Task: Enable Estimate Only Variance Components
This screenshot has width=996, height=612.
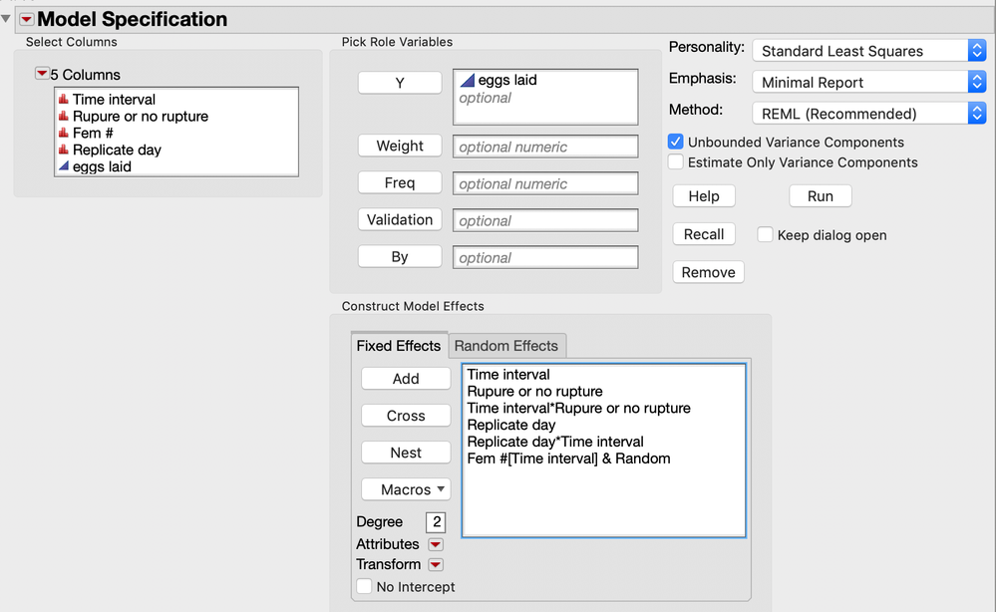Action: [676, 161]
